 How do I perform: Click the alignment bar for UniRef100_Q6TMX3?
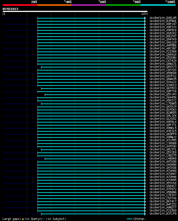point(93,88)
